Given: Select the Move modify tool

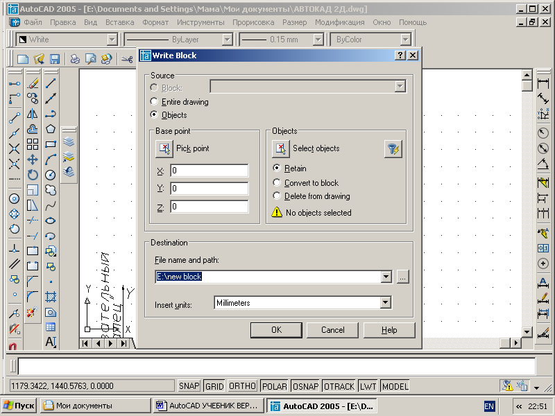Looking at the screenshot, I should [33, 159].
